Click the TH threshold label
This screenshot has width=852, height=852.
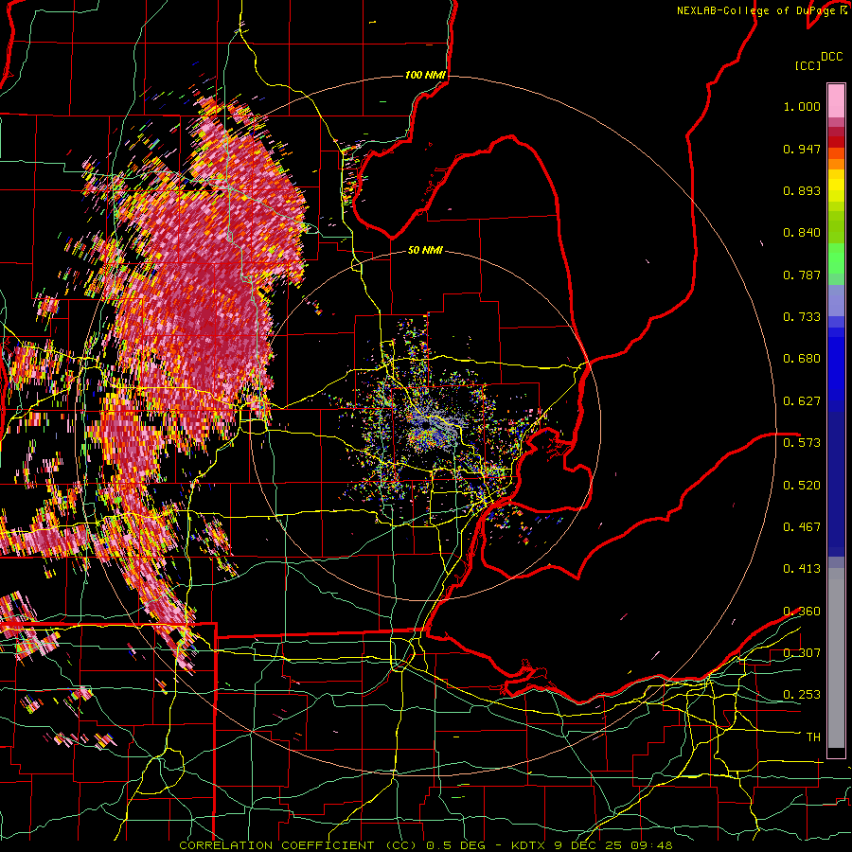(x=813, y=737)
